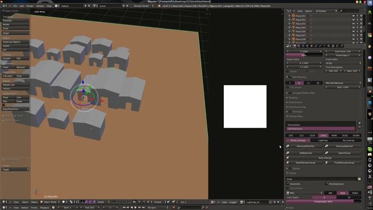Click the timeline editor type icon

click(x=3, y=208)
